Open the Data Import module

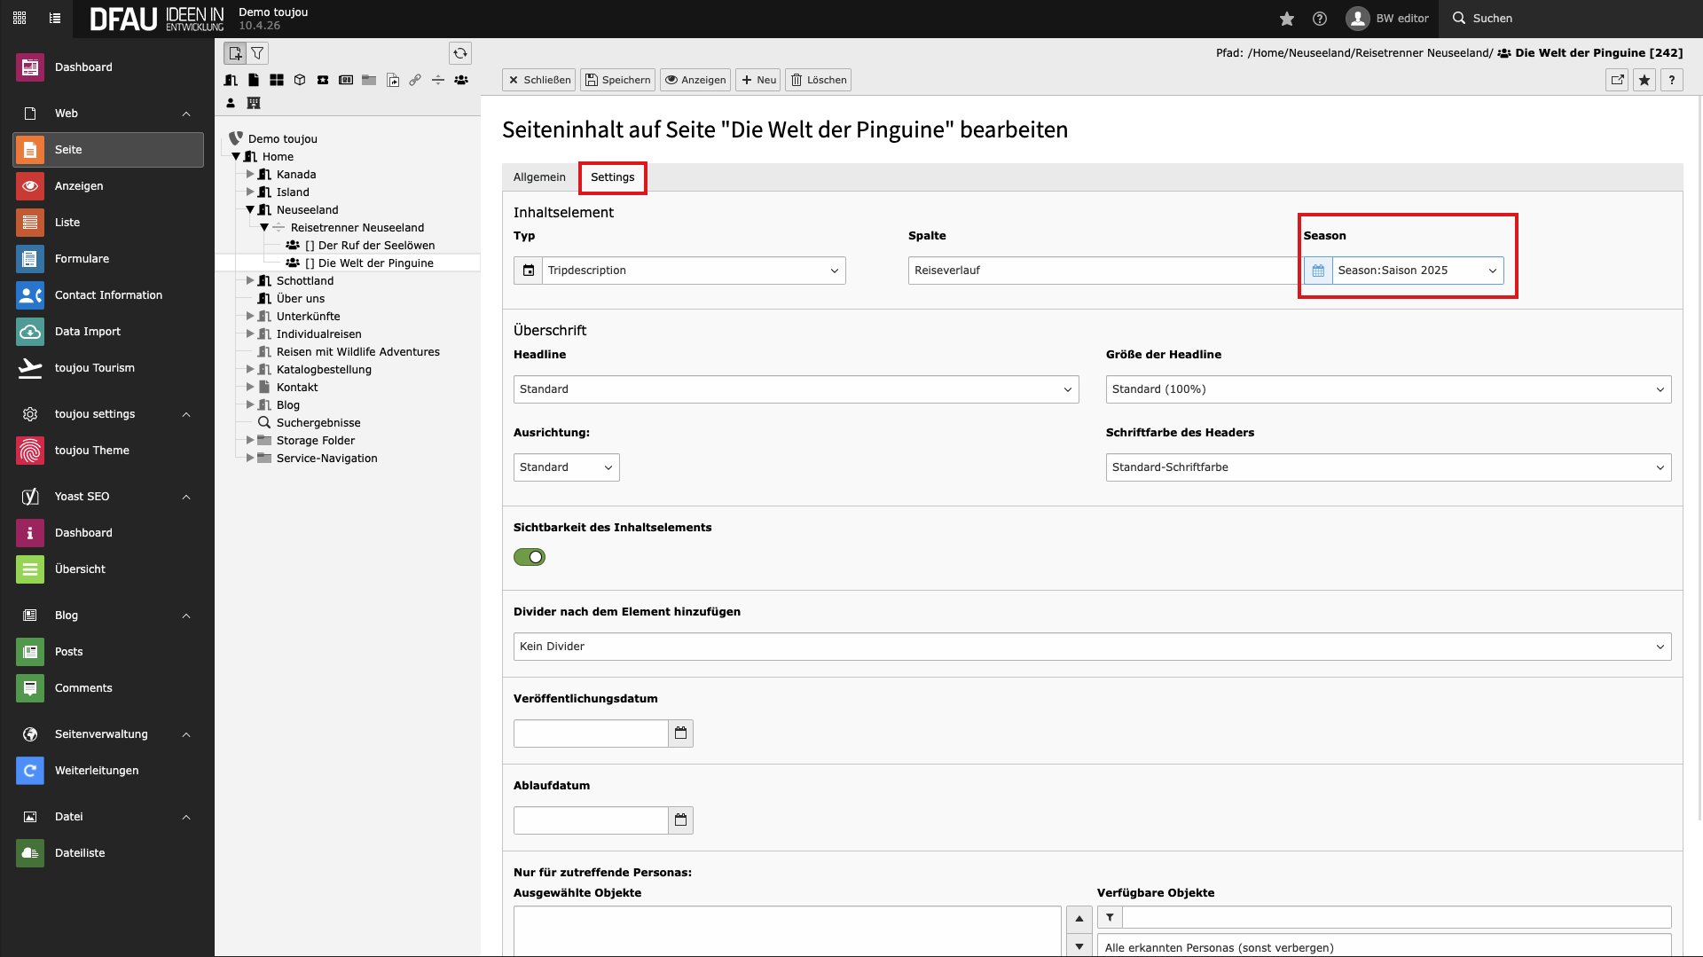[x=108, y=332]
